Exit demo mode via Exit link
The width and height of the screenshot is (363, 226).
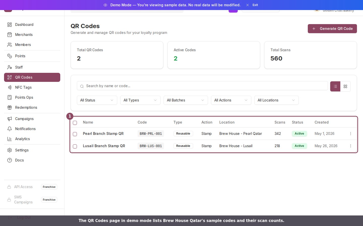coord(255,5)
